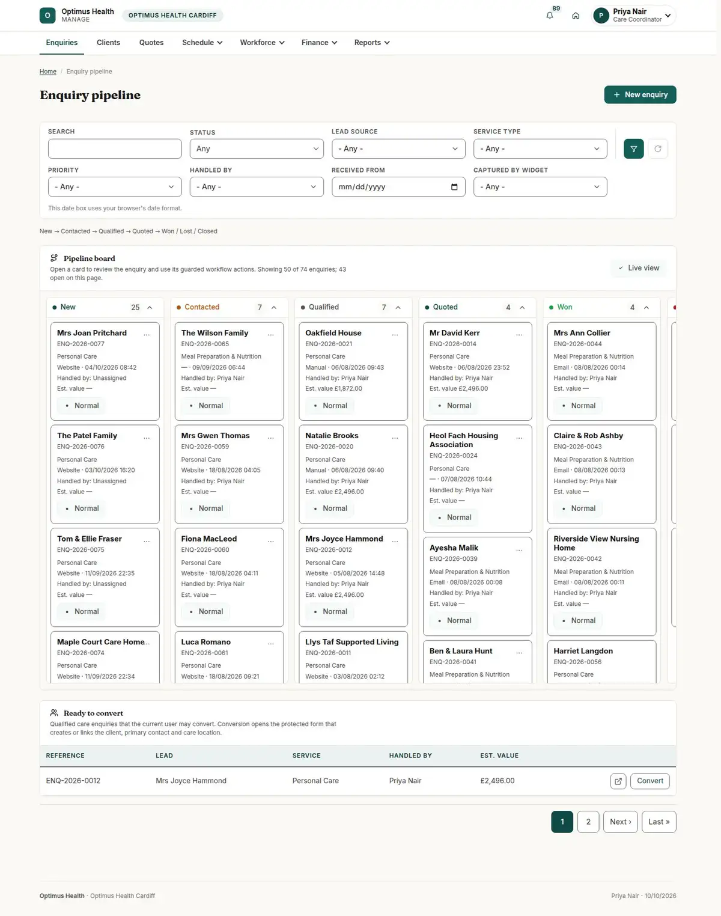Open ENQ-2026-0012 with the external link icon

(618, 781)
